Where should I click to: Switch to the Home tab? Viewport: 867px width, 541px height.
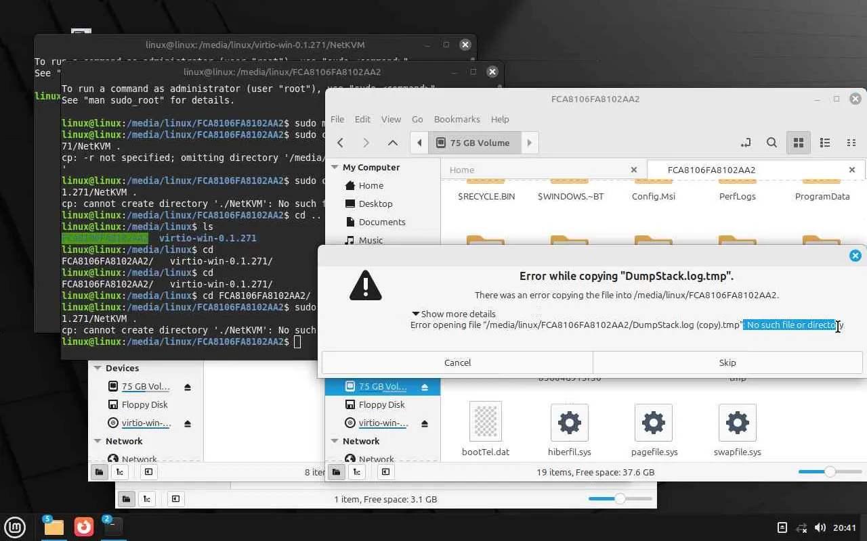tap(544, 170)
